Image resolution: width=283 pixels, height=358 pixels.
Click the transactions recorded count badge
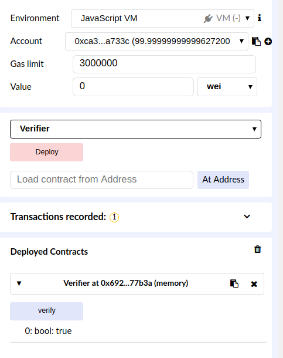click(x=114, y=217)
